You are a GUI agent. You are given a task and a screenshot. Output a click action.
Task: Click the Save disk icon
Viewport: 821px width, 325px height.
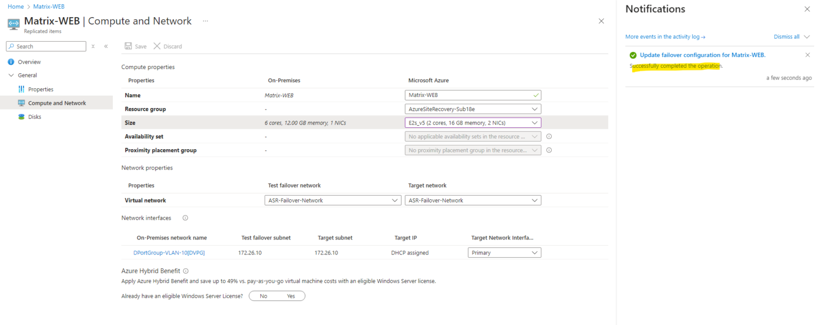(x=127, y=46)
